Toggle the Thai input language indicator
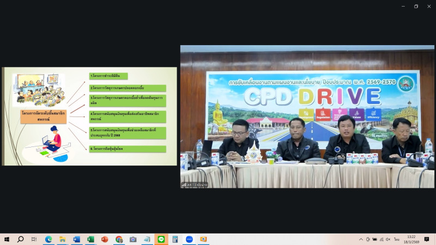 coord(397,239)
